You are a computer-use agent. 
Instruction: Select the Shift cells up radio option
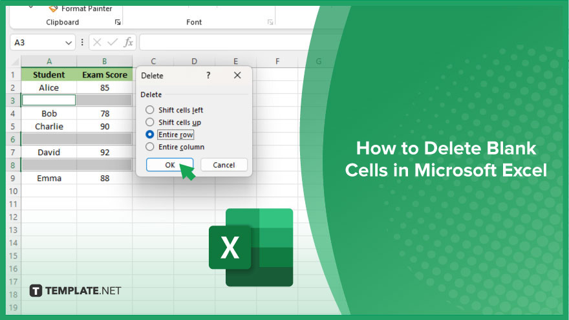pos(149,122)
